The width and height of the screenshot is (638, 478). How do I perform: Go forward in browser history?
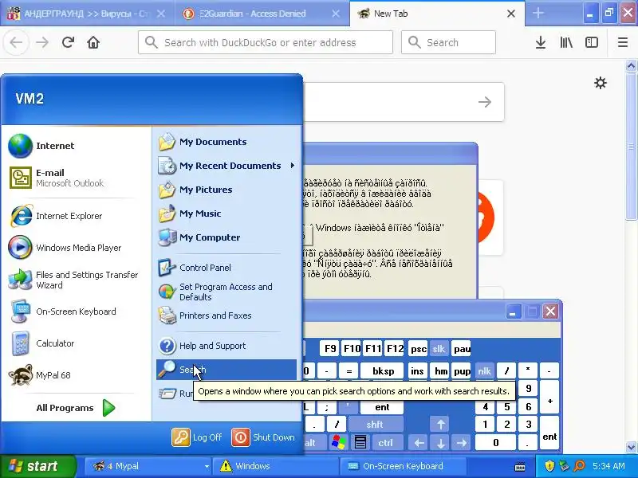point(42,42)
